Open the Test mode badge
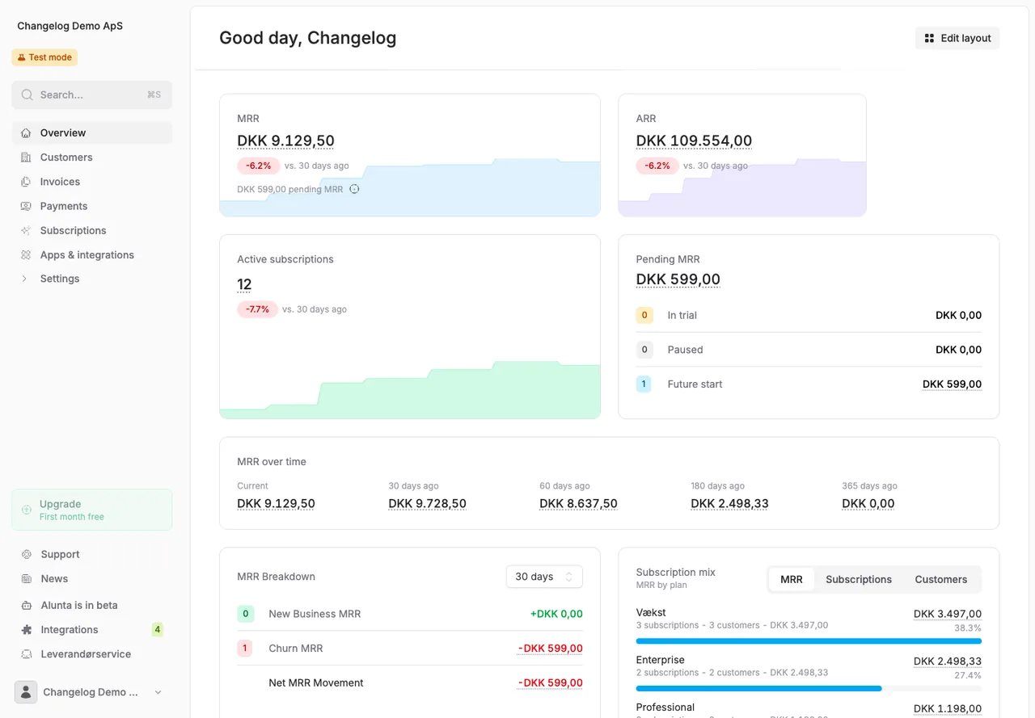Viewport: 1035px width, 718px height. click(44, 57)
